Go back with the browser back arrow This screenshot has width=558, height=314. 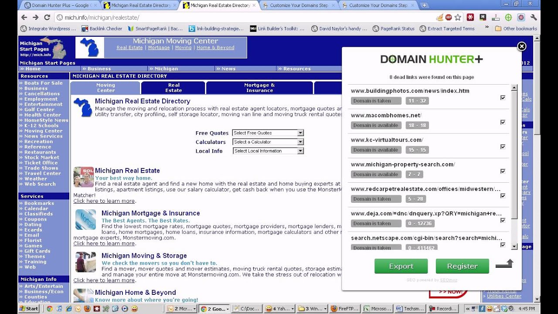pos(24,17)
